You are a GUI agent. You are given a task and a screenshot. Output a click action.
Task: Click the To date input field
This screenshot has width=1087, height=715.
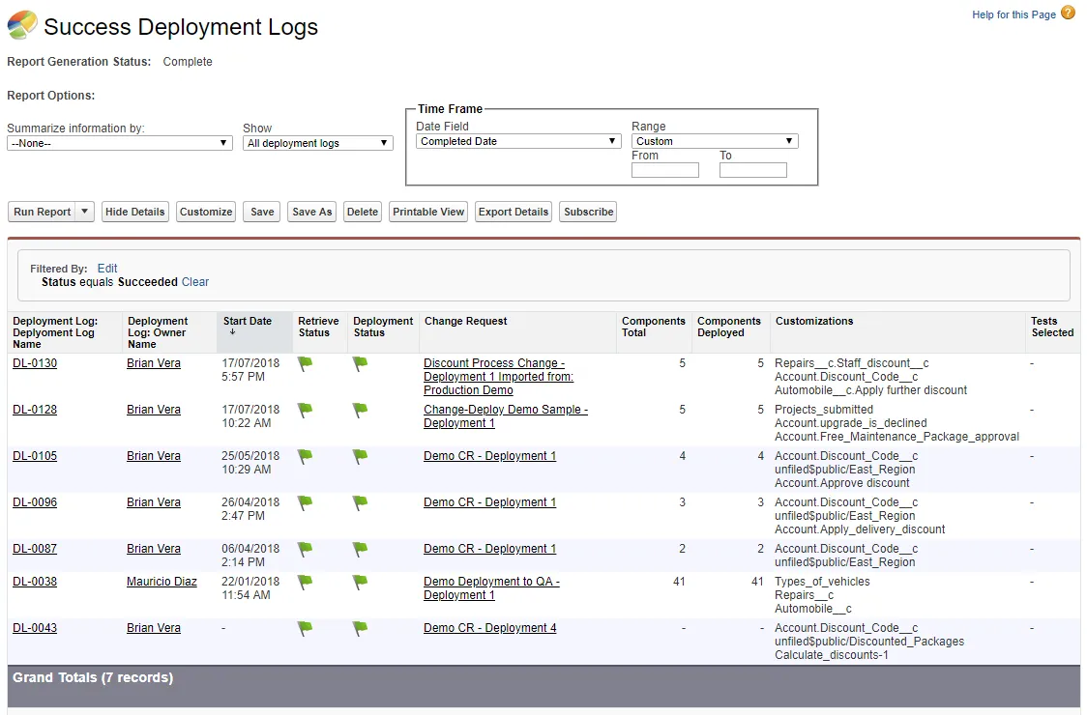(752, 170)
